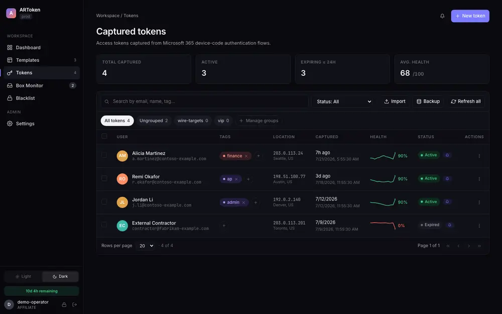Add a tag to Remi Okafor's row
Image resolution: width=502 pixels, height=314 pixels.
[248, 179]
